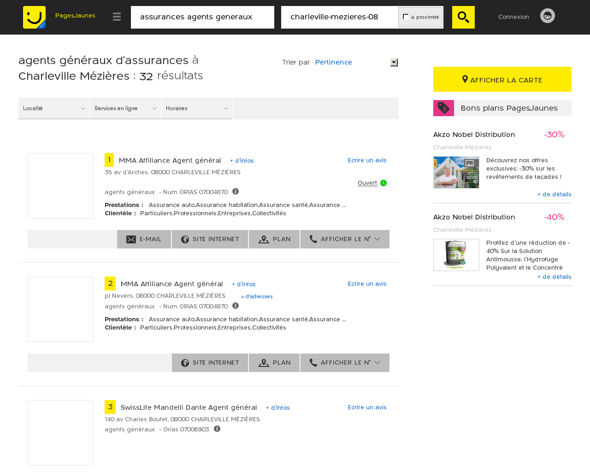This screenshot has width=590, height=472.
Task: Click the AFFICHER LA CARTE button
Action: (502, 79)
